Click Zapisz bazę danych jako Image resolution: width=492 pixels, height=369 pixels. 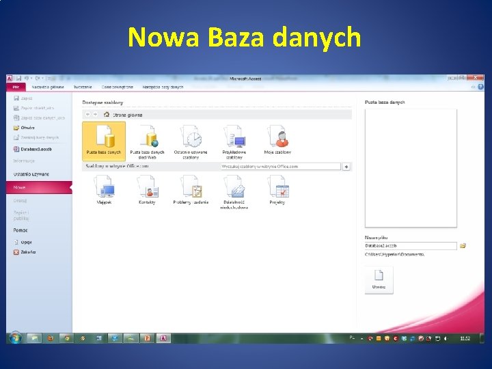[39, 118]
